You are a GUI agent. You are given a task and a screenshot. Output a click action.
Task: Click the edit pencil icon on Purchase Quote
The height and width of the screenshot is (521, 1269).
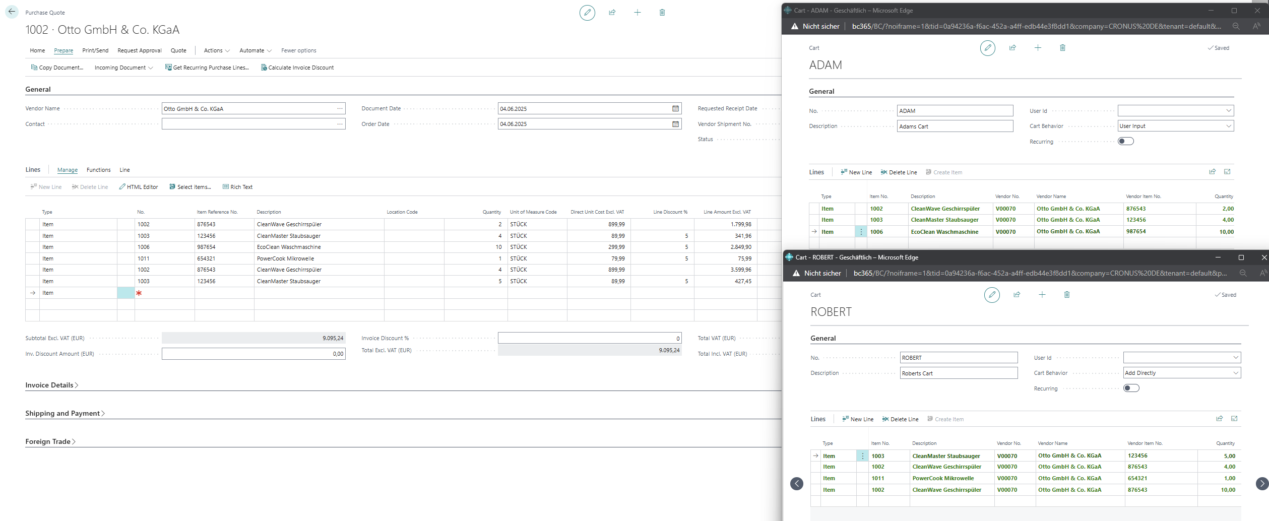tap(587, 13)
